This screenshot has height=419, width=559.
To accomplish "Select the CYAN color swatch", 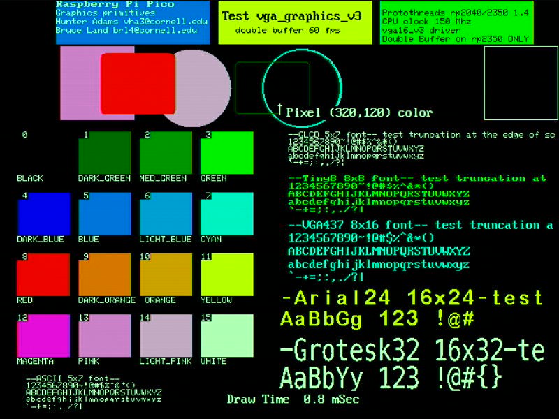I will [227, 214].
